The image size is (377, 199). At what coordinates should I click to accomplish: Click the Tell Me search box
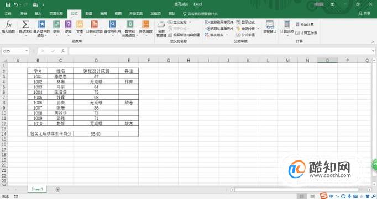[201, 14]
